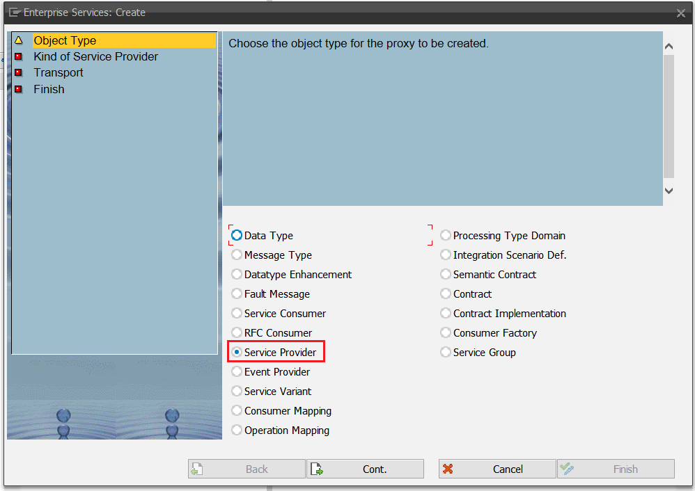Viewport: 695px width, 491px height.
Task: Click the red status icon beside Finish step
Action: pos(19,90)
